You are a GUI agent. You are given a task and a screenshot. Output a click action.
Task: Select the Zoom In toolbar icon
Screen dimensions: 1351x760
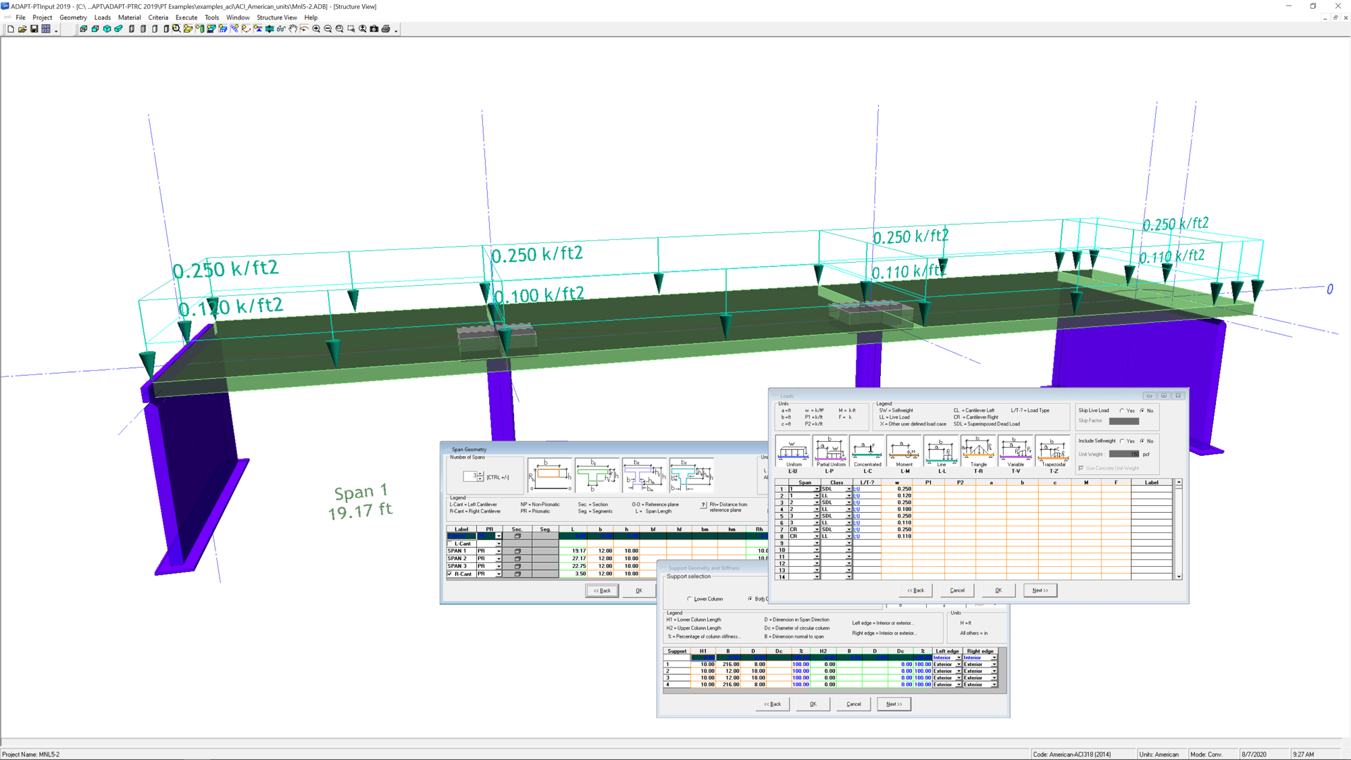point(316,29)
